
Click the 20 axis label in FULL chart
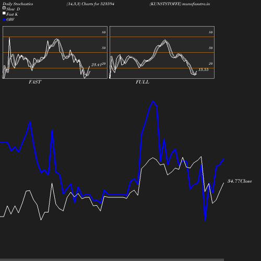[x=211, y=64]
